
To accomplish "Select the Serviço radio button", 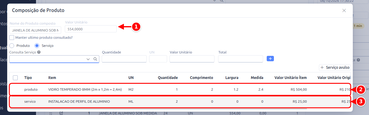I will coord(37,46).
